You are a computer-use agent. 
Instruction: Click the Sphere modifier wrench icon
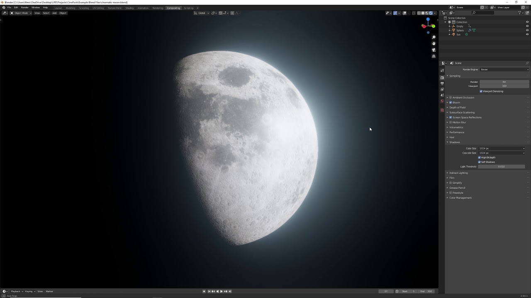pos(470,30)
